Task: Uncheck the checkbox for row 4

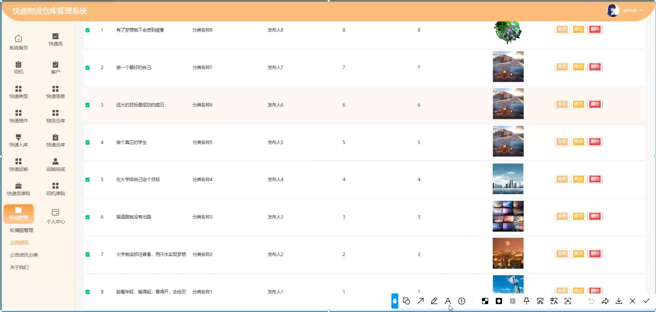Action: pos(88,143)
